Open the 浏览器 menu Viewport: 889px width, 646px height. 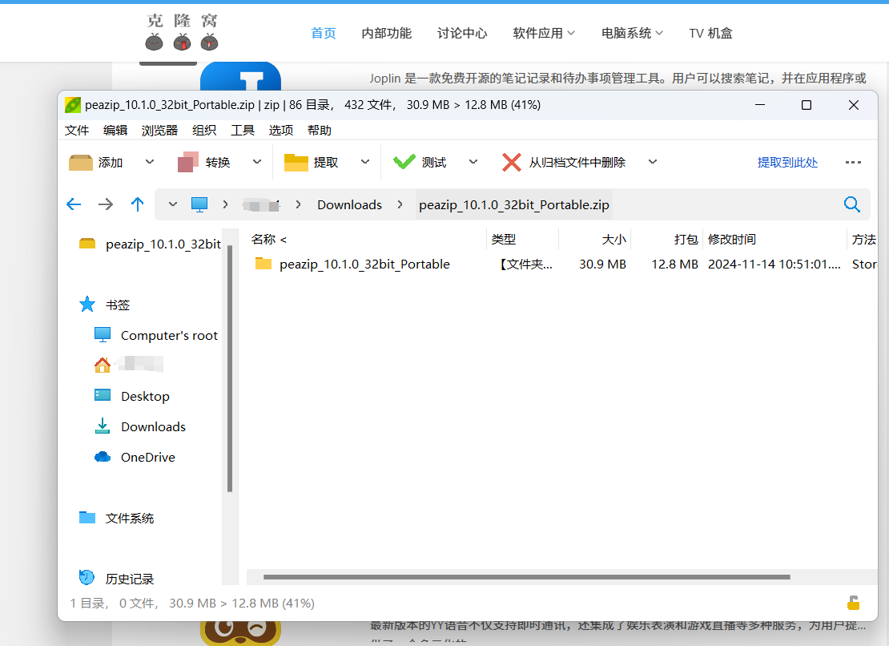click(159, 131)
